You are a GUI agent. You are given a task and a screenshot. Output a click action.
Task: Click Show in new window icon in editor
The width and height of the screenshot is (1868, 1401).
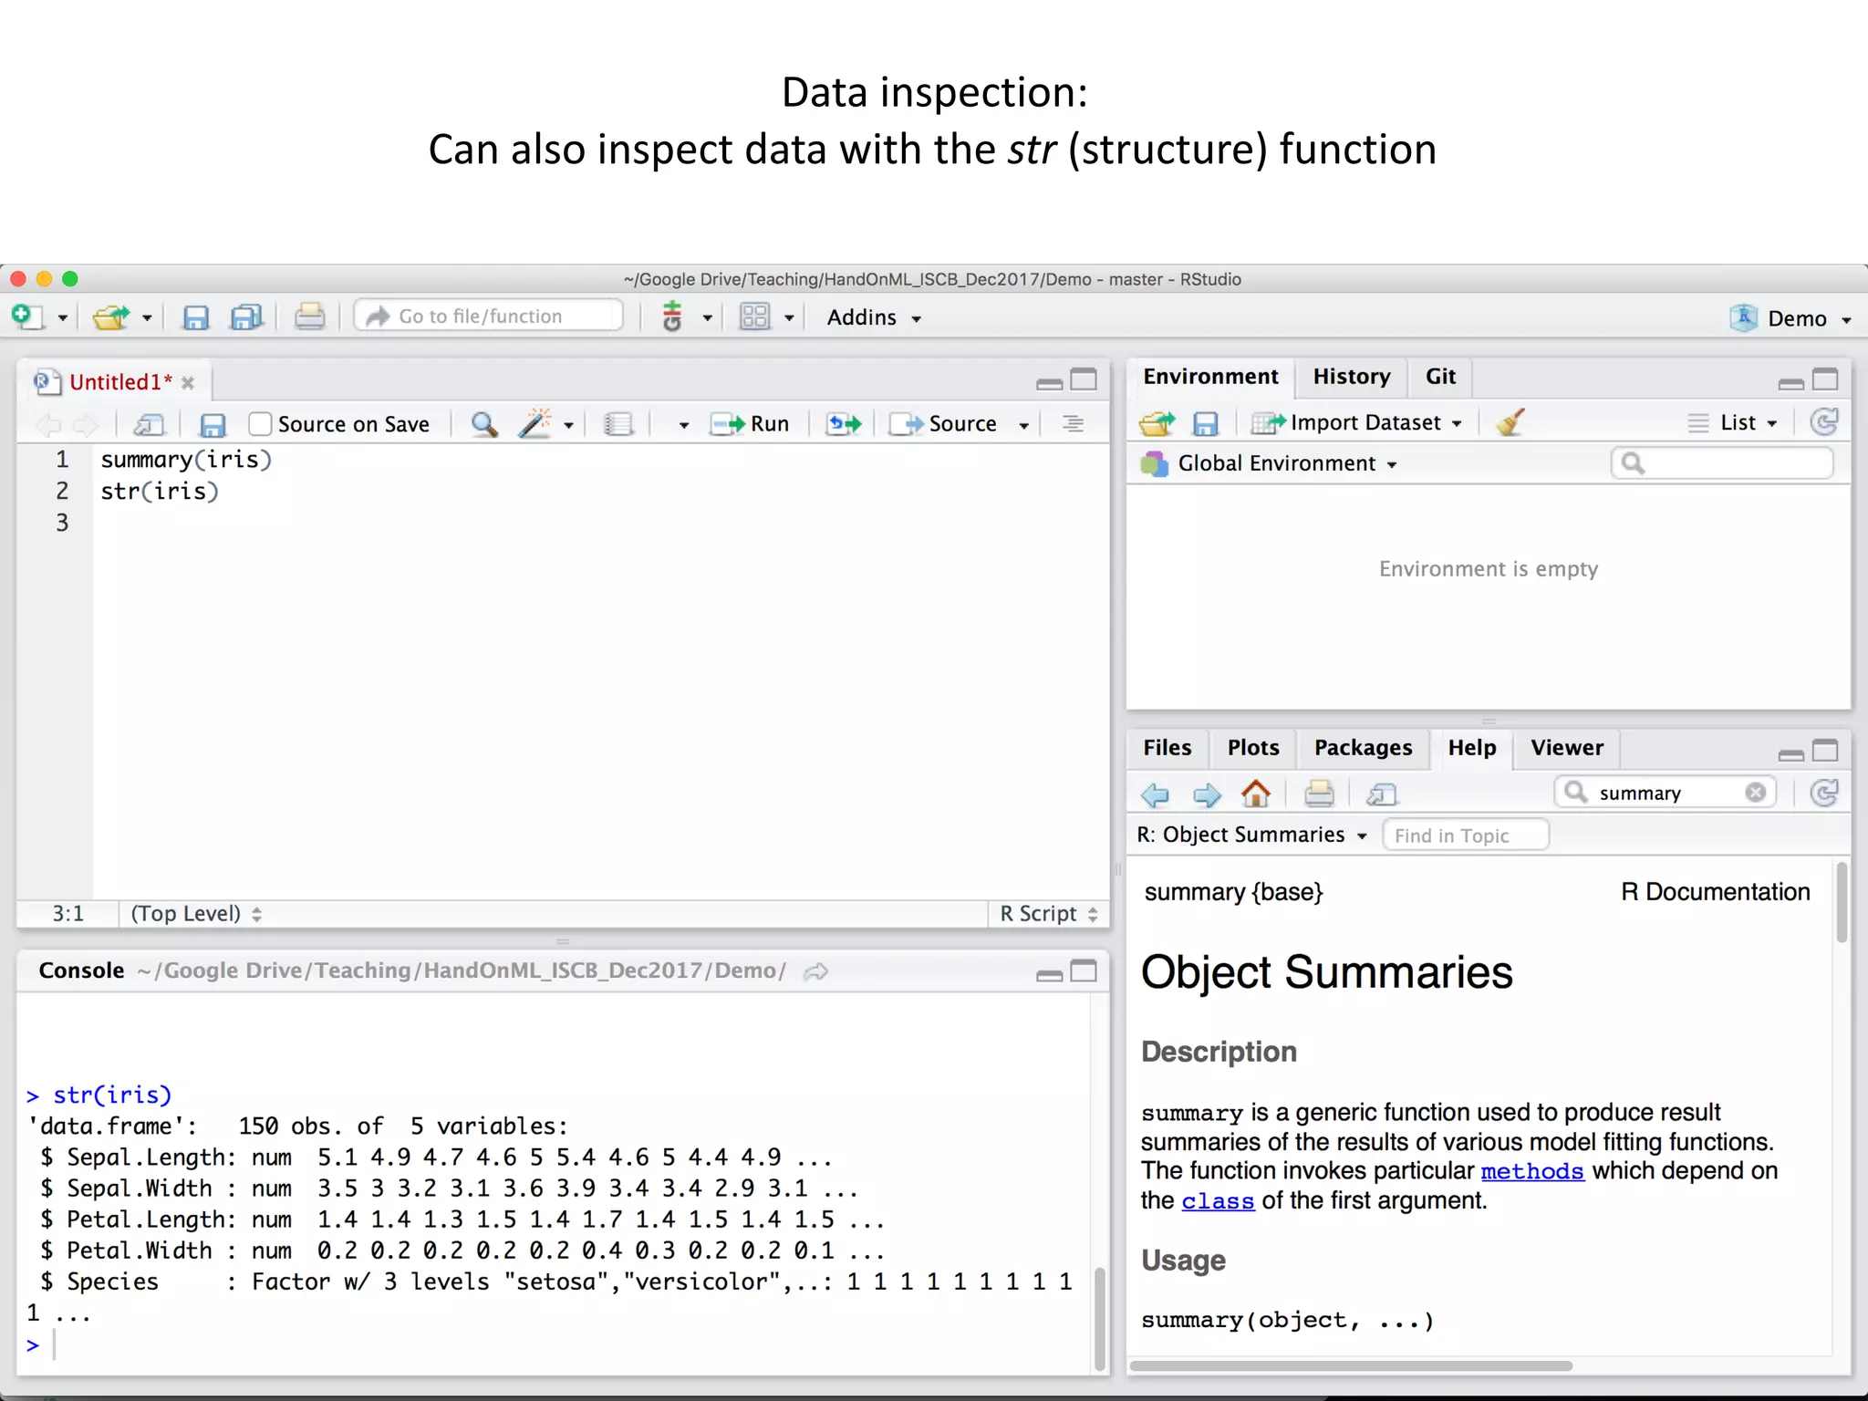point(149,424)
